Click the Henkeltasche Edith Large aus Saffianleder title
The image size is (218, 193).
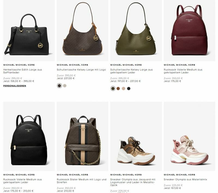pos(23,71)
